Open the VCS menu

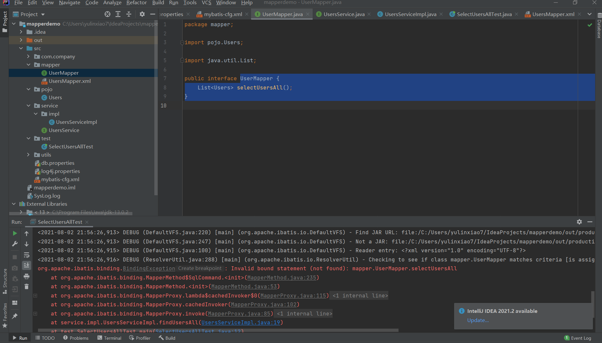[x=206, y=3]
